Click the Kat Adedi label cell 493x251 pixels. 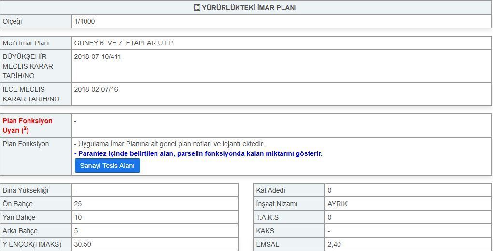pos(271,190)
